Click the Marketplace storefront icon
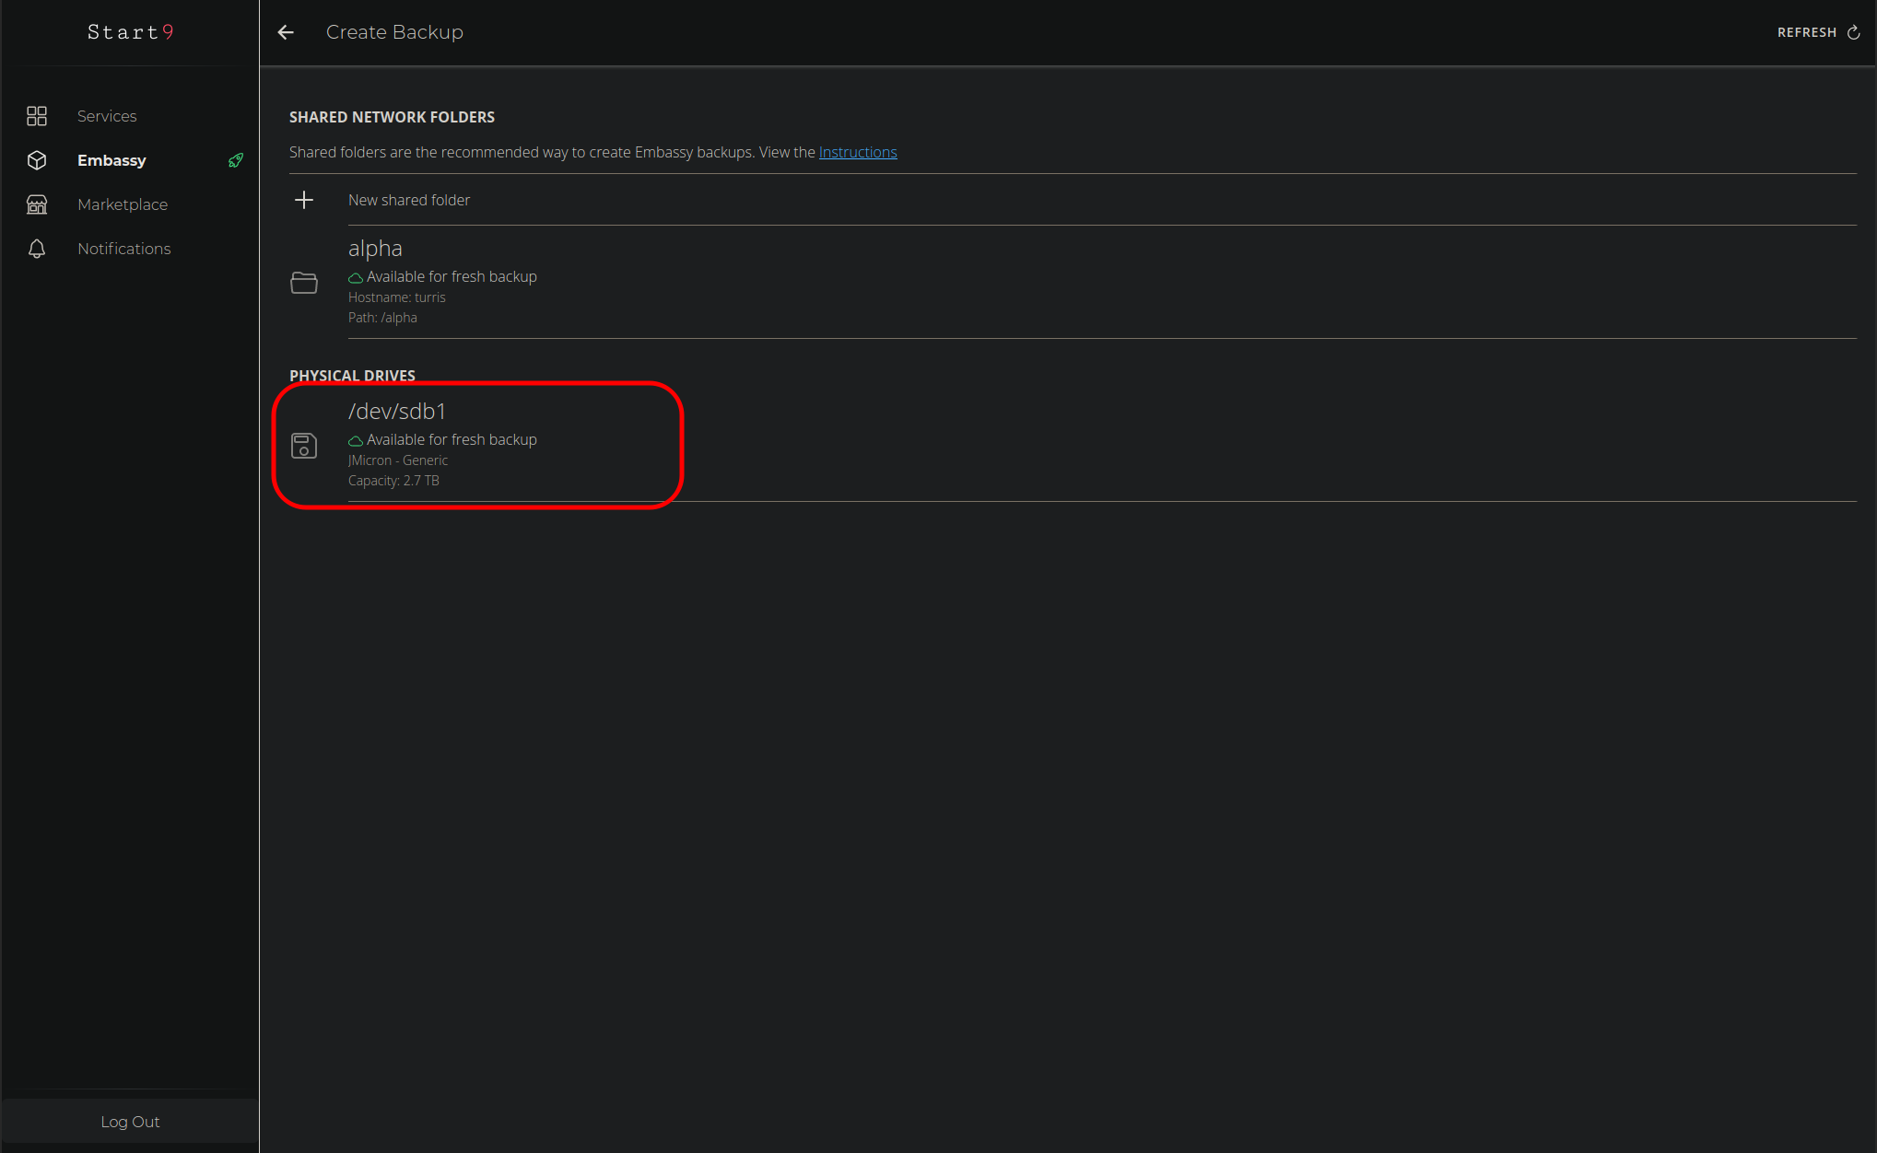1877x1153 pixels. pyautogui.click(x=37, y=204)
